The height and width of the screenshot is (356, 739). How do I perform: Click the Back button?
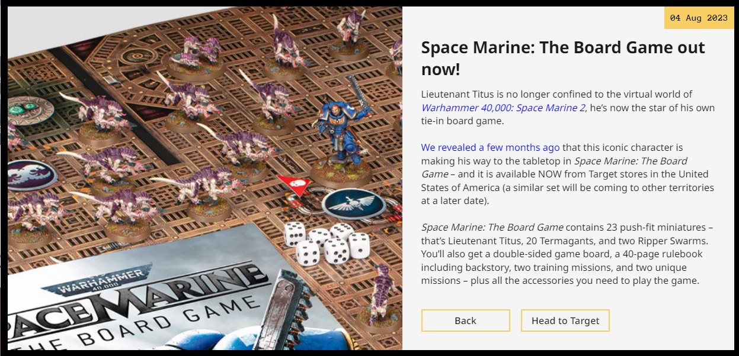(465, 321)
